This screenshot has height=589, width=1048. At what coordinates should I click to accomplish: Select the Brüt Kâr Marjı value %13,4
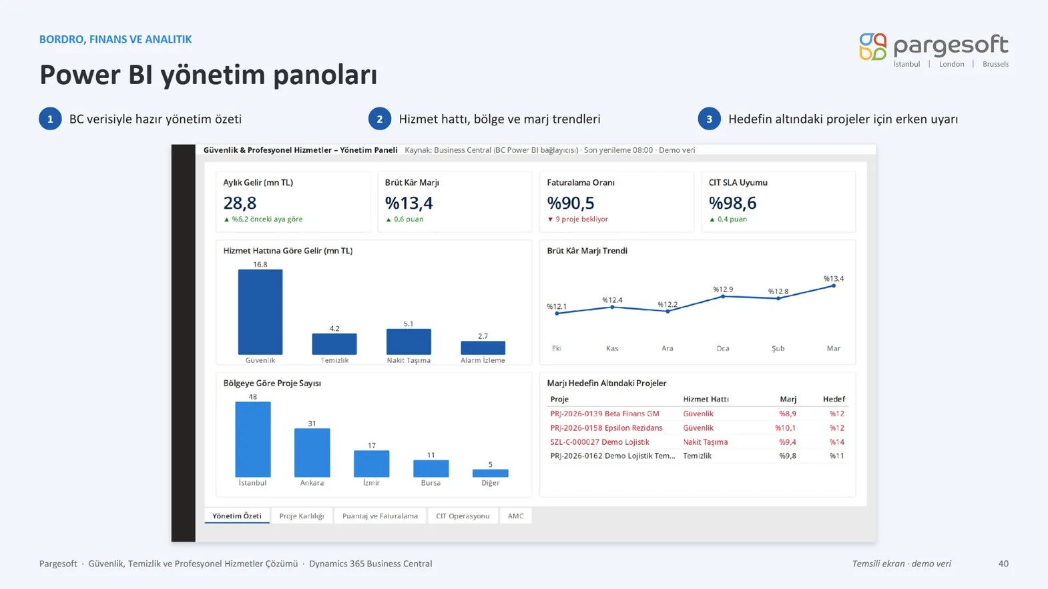409,203
